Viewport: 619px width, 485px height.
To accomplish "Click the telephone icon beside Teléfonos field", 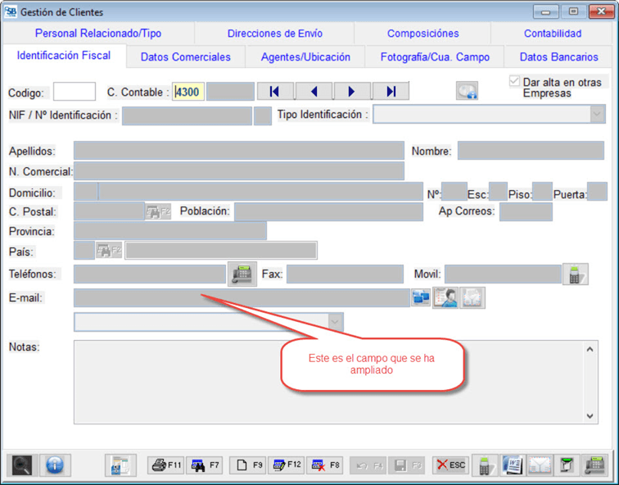I will coord(242,274).
